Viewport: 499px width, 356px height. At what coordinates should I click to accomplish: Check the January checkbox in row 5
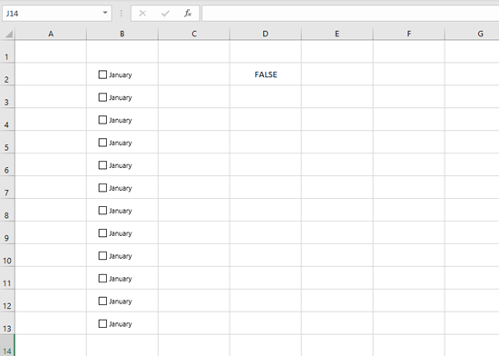pos(103,143)
